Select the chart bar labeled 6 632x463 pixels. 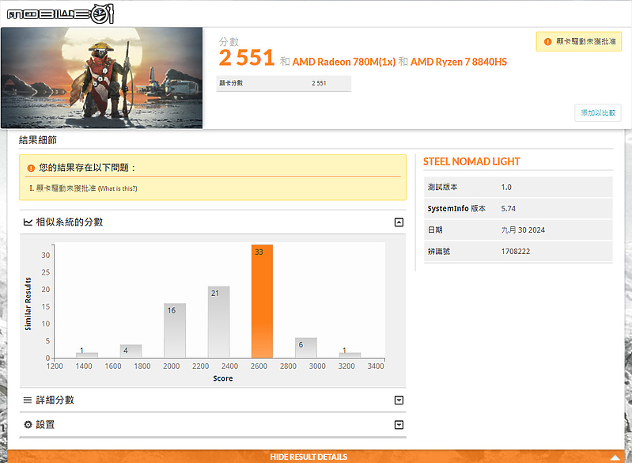pyautogui.click(x=306, y=347)
